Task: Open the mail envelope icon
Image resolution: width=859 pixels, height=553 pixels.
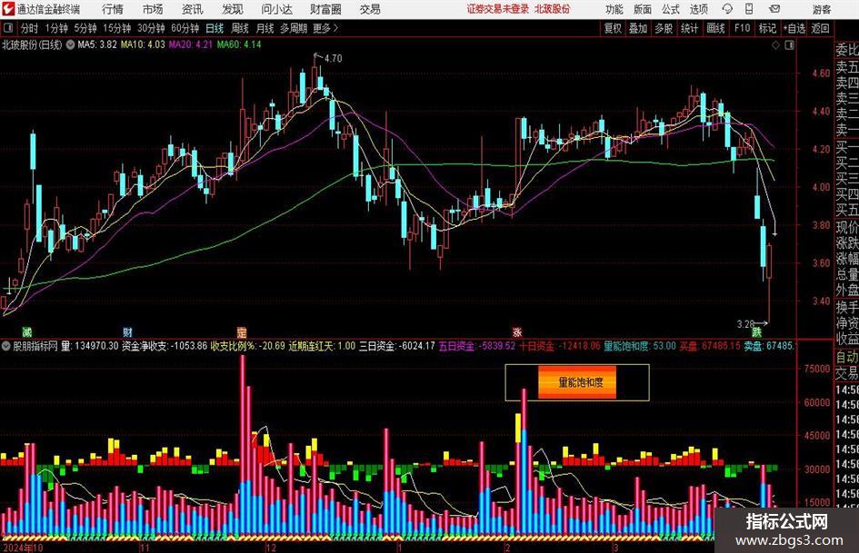Action: 774,9
